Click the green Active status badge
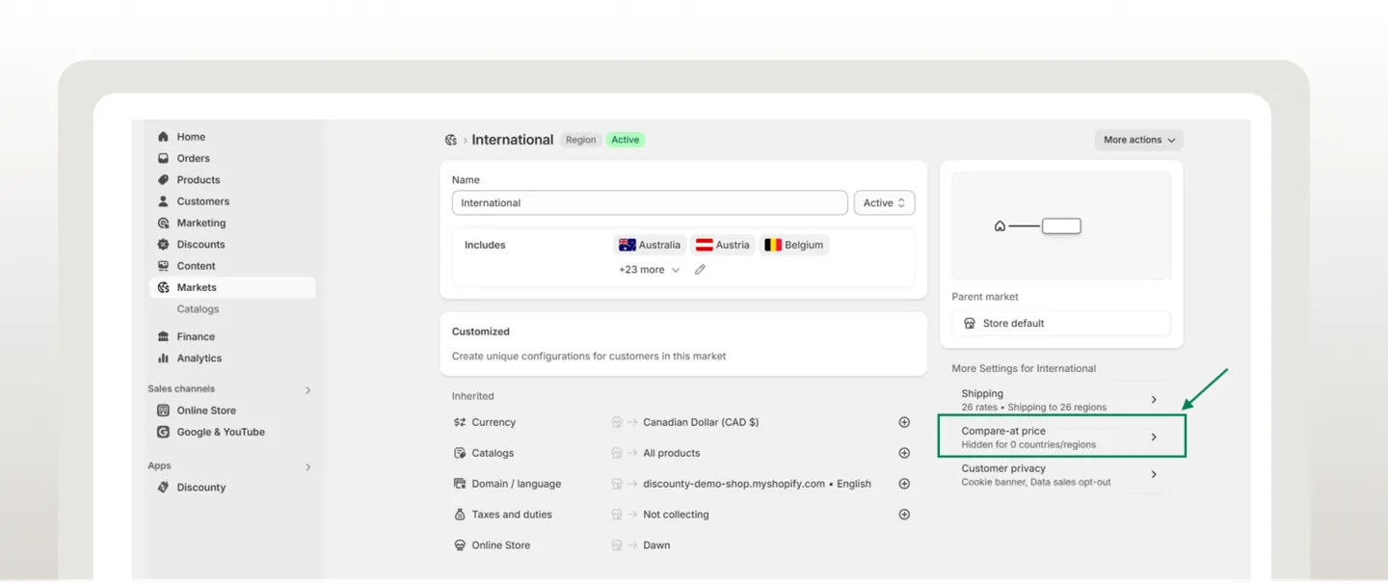The height and width of the screenshot is (584, 1388). (626, 140)
